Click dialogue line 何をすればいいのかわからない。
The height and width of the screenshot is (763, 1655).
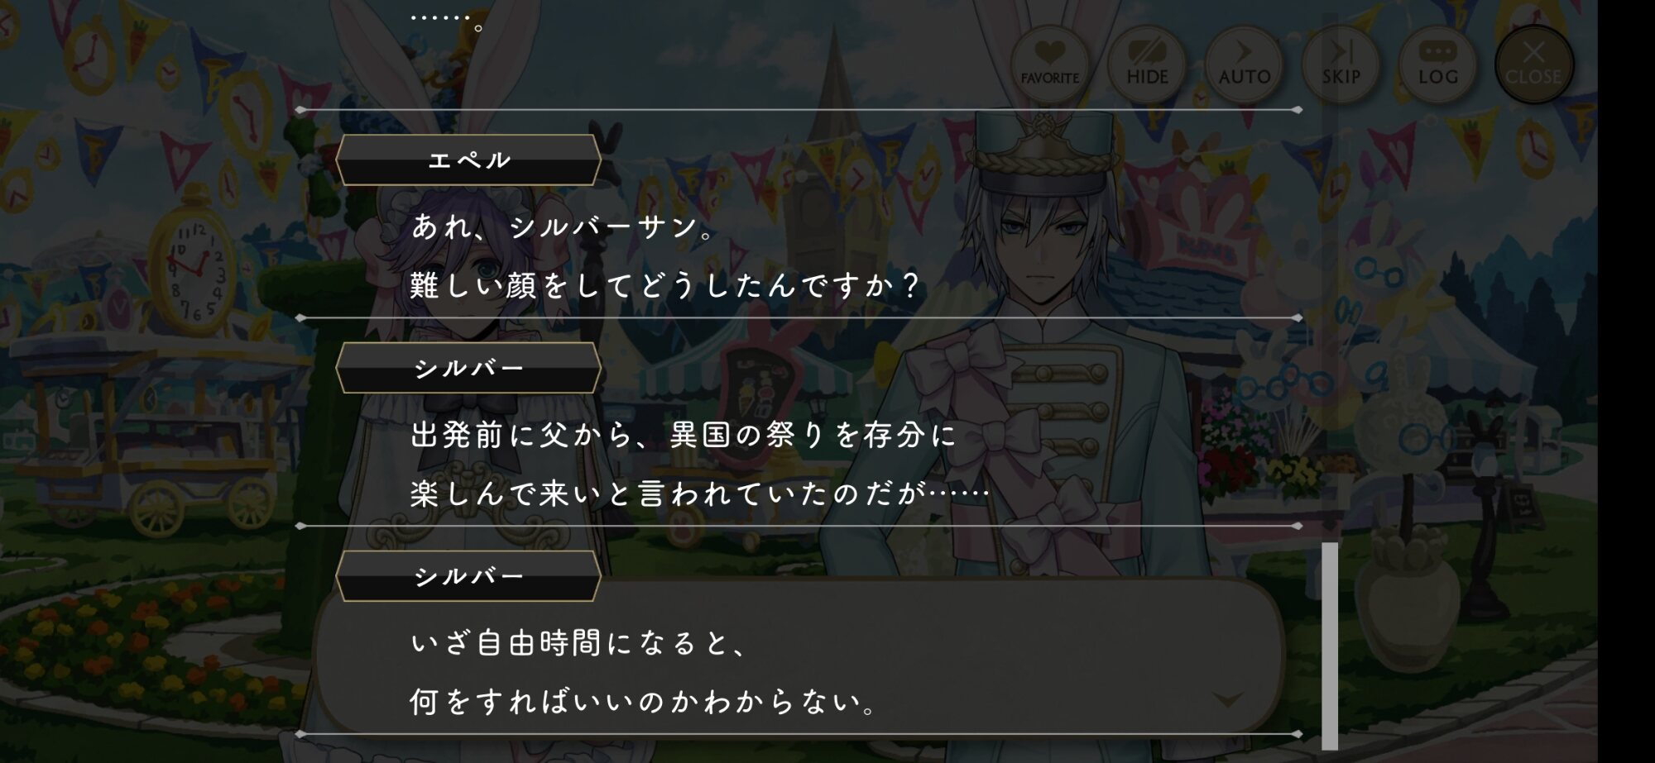click(644, 702)
